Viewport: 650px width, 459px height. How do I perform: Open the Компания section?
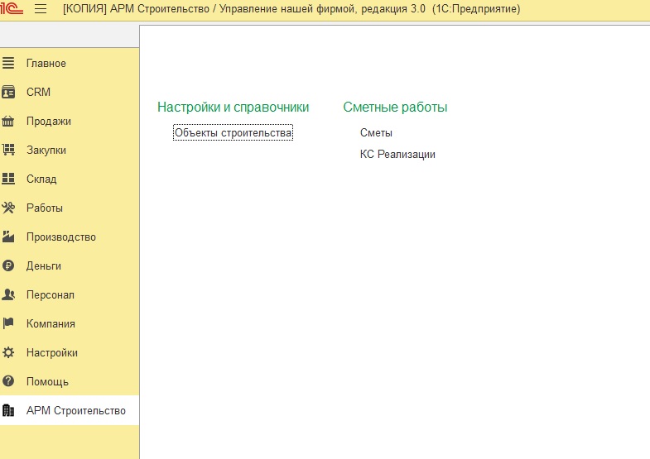tap(51, 323)
